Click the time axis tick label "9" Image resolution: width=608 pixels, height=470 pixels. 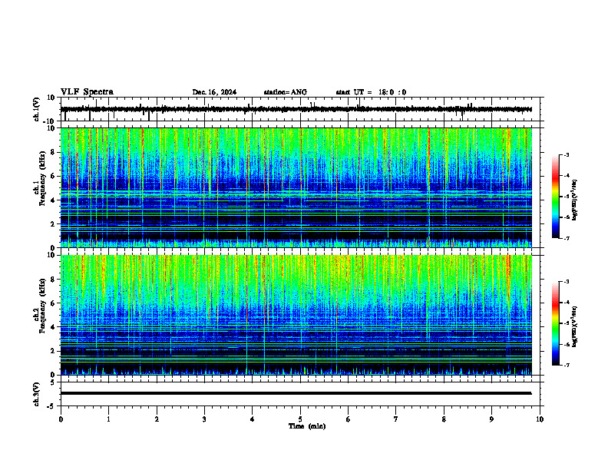(x=491, y=419)
